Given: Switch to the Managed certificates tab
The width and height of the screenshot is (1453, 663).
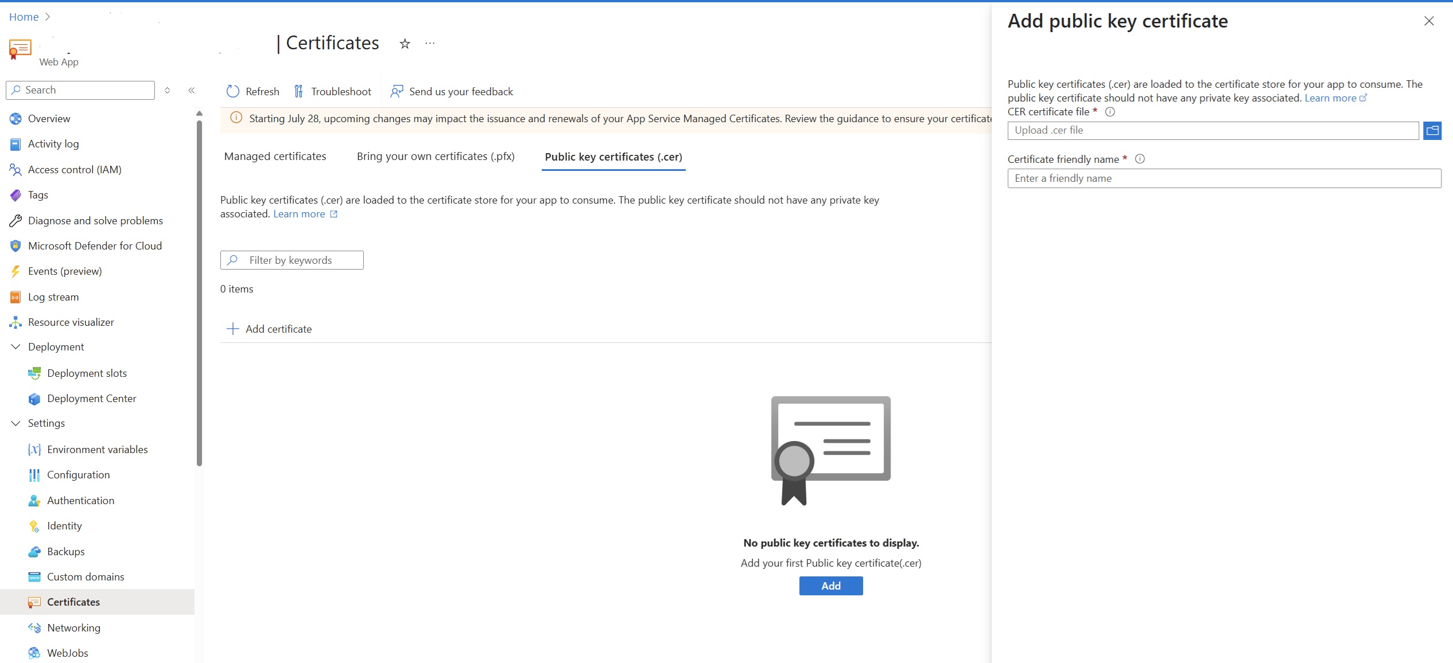Looking at the screenshot, I should tap(275, 155).
